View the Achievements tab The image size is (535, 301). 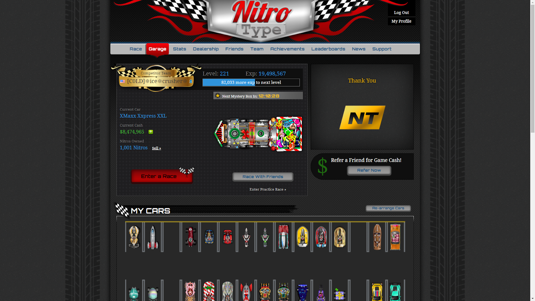(288, 49)
